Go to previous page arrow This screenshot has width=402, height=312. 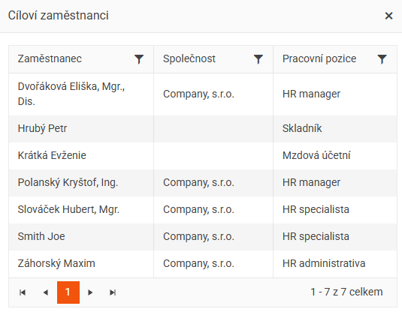[46, 292]
